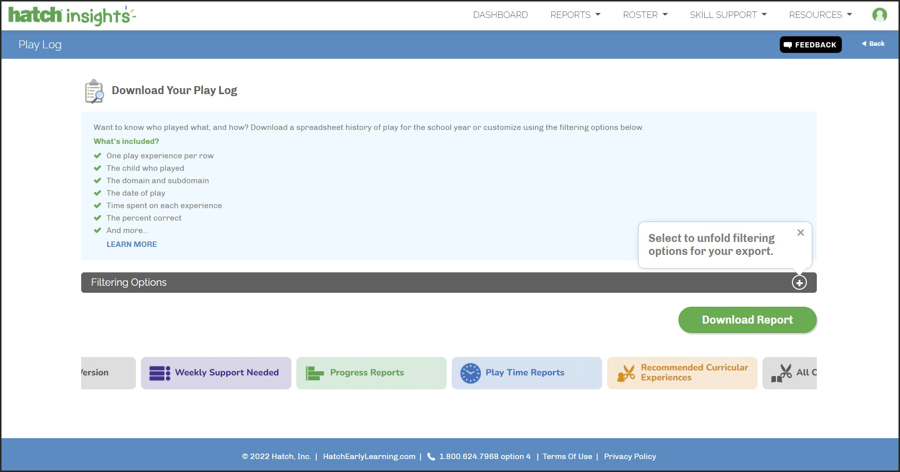Open the LEARN MORE link
Viewport: 900px width, 472px height.
point(131,244)
